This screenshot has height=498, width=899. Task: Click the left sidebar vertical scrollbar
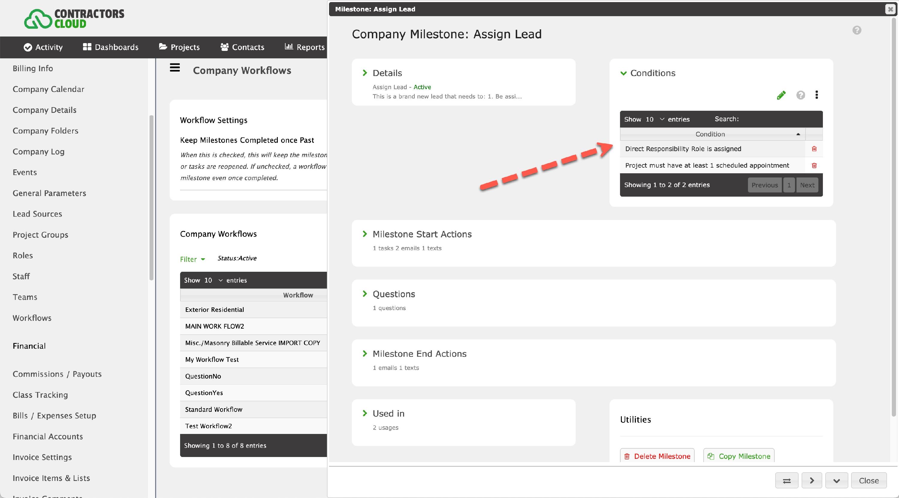(151, 198)
